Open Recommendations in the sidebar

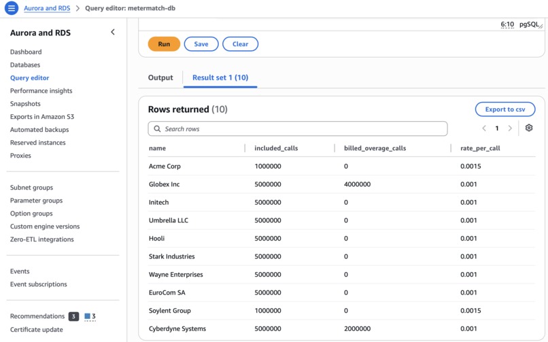point(37,316)
